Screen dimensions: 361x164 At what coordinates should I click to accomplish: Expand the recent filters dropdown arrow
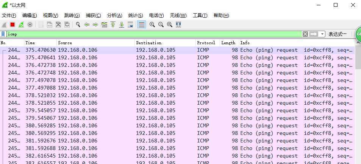point(322,34)
